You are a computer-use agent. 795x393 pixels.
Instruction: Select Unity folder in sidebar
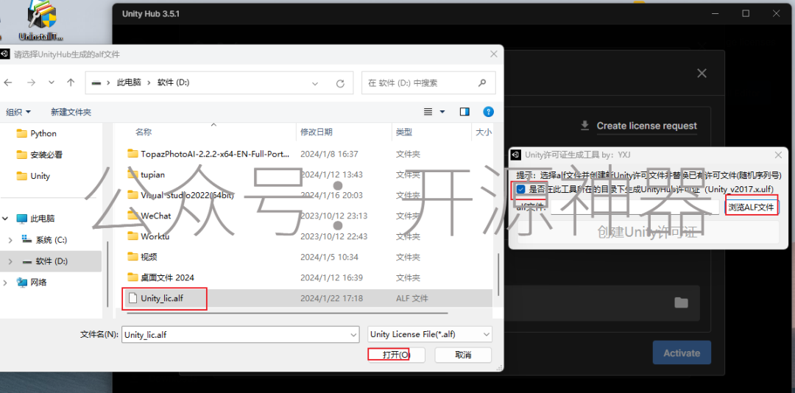point(33,176)
